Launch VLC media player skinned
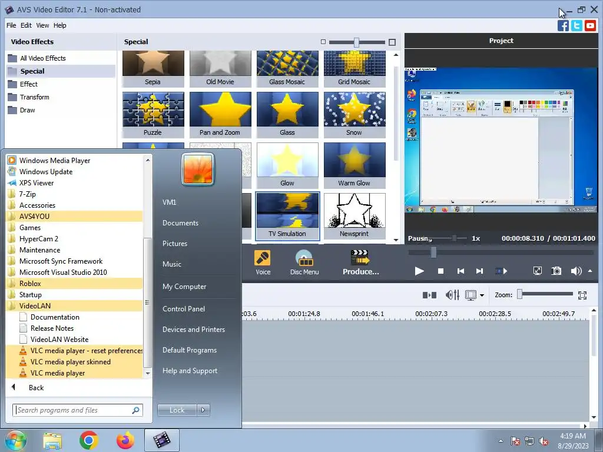The image size is (603, 452). [75, 362]
